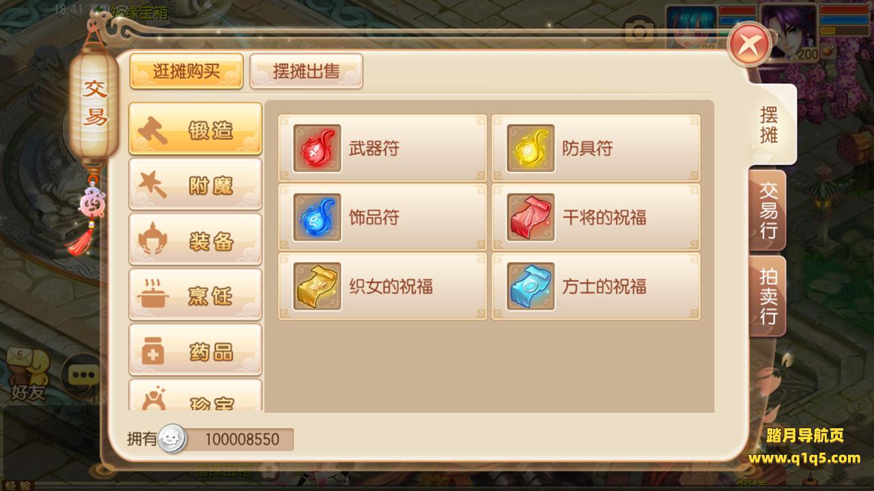This screenshot has width=874, height=491.
Task: Select the 附魔 category
Action: (x=195, y=185)
